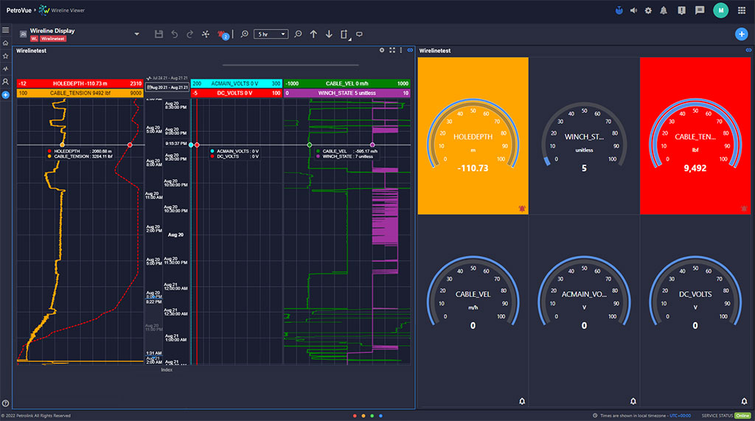Toggle the alarm bell under the DC_VOLTS gauge
The image size is (755, 421).
coord(744,401)
